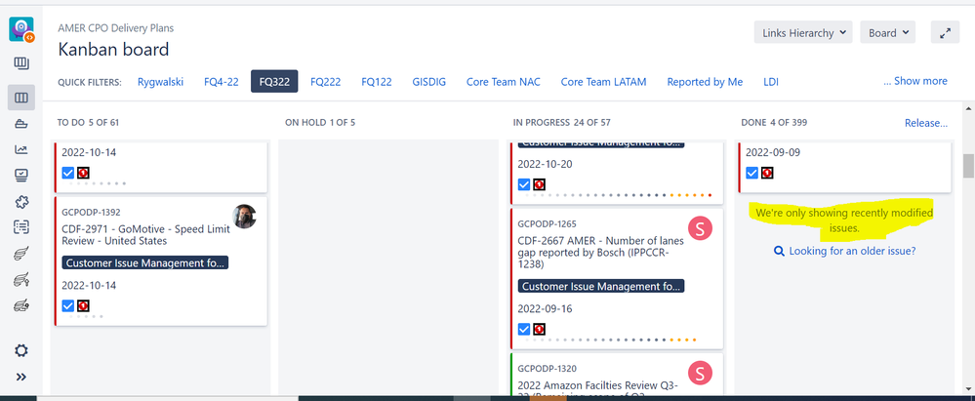Expand quick filters with Show more

point(915,81)
